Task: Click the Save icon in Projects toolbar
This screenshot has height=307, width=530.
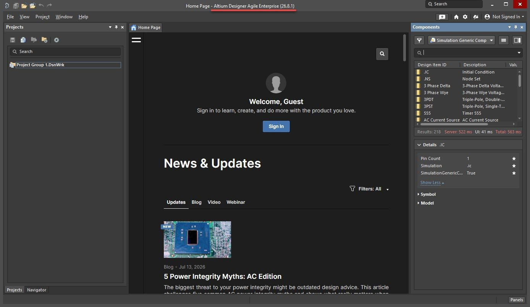Action: [x=13, y=40]
